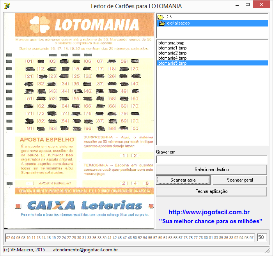This screenshot has height=256, width=273.
Task: Click the Lotomania clover logo on card
Action: [x=40, y=24]
